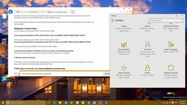Click the Restore session button

106,74
